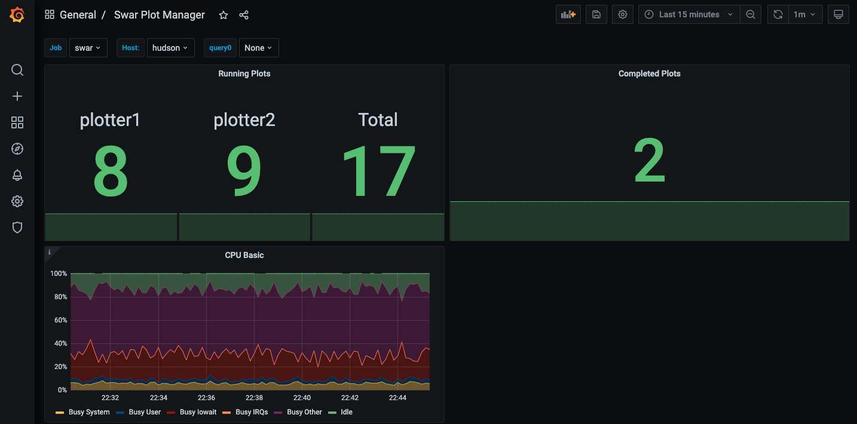Click the Add panel button
The width and height of the screenshot is (857, 424).
(x=568, y=15)
